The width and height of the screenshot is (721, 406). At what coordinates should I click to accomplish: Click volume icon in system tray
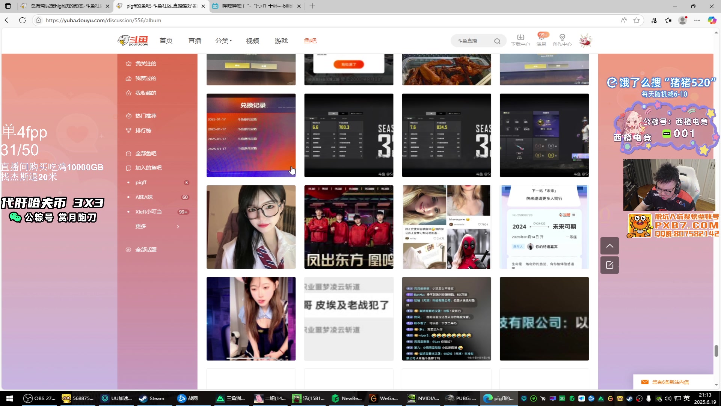coord(668,398)
